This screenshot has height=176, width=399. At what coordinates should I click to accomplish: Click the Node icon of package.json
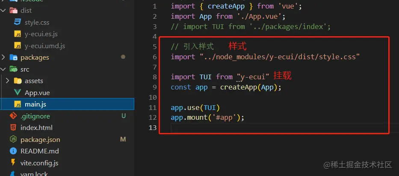tap(13, 139)
